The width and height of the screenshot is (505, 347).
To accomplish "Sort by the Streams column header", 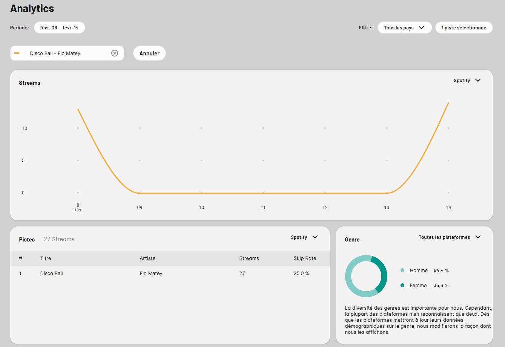I will tap(249, 258).
